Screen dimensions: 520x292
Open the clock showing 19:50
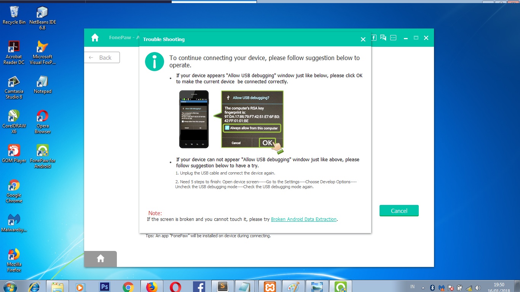tap(499, 287)
